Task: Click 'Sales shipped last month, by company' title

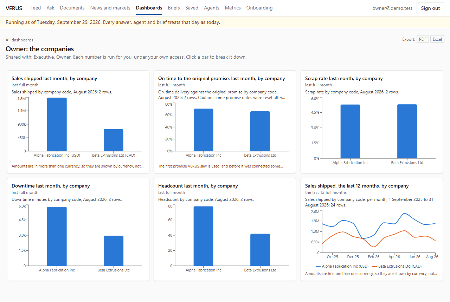Action: click(54, 78)
